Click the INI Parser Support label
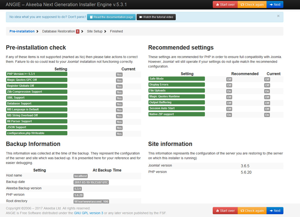Viewport: 300px width, 217px height. pyautogui.click(x=37, y=121)
